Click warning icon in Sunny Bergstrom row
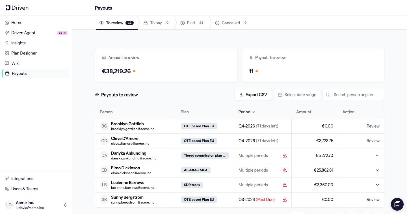The height and width of the screenshot is (214, 407). tap(285, 200)
